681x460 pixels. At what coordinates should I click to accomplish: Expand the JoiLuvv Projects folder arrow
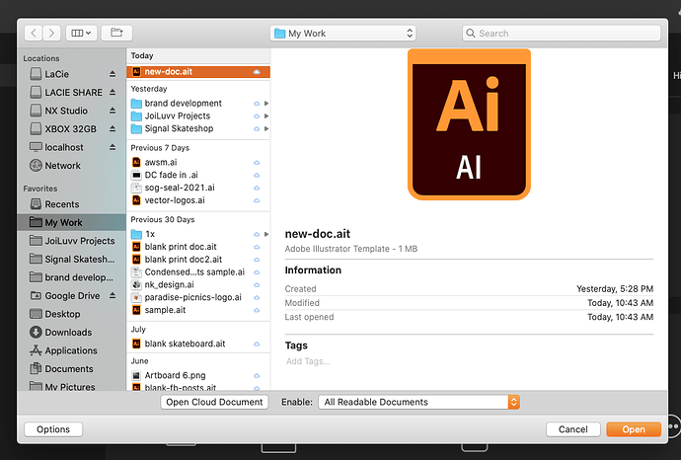pyautogui.click(x=266, y=115)
